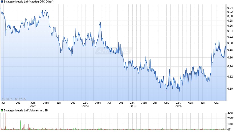This screenshot has width=237, height=132.
Task: Click the 'Jan. 2025' time axis label
Action: [178, 104]
